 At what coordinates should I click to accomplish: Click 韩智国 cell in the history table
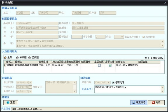10,65
